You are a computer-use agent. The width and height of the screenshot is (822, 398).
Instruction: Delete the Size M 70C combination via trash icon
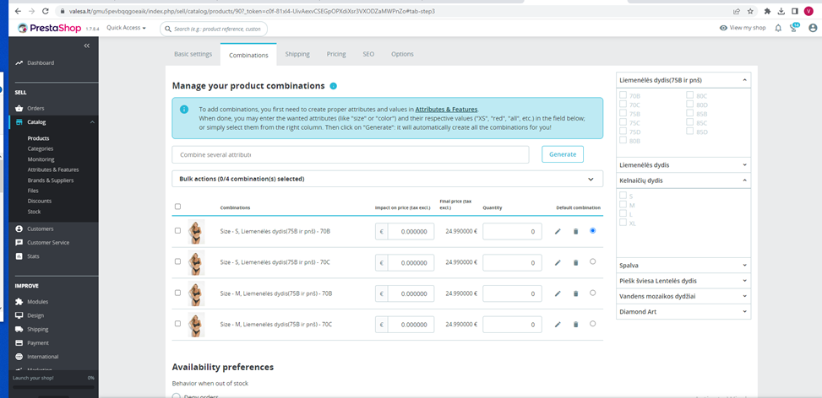(575, 324)
